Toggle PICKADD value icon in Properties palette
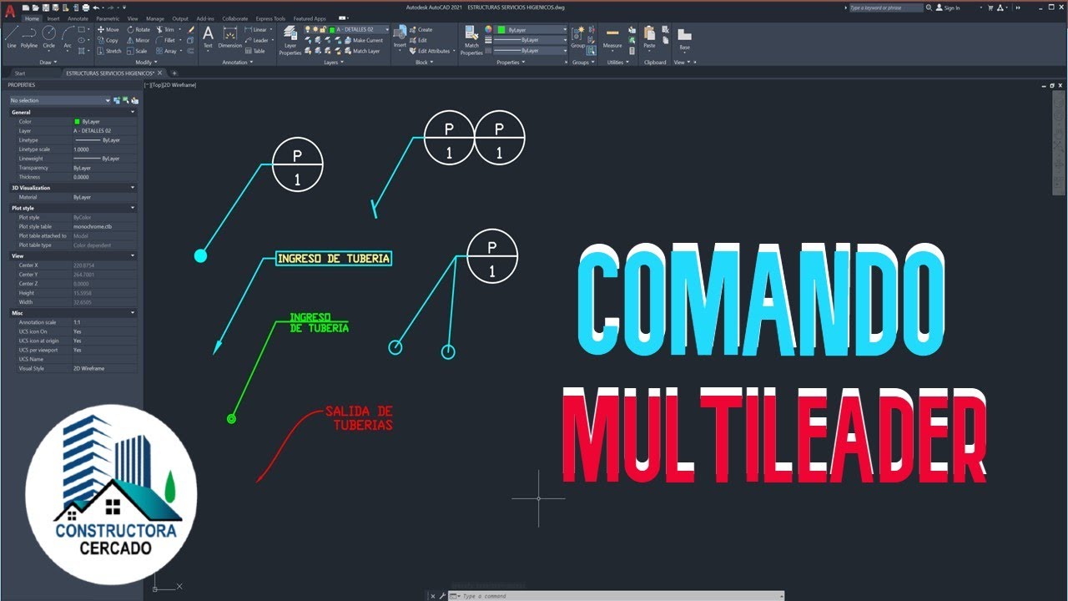Viewport: 1068px width, 601px height. point(118,100)
